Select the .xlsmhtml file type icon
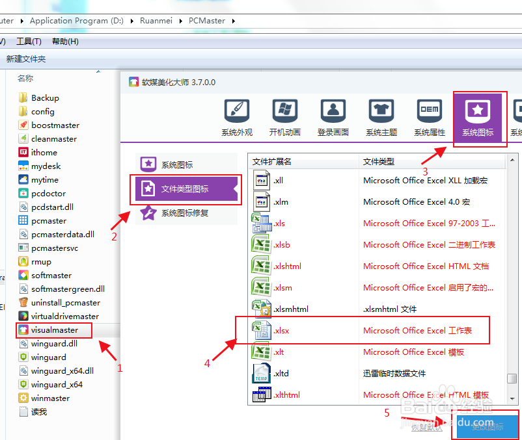Viewport: 522px width, 440px height. [x=262, y=309]
